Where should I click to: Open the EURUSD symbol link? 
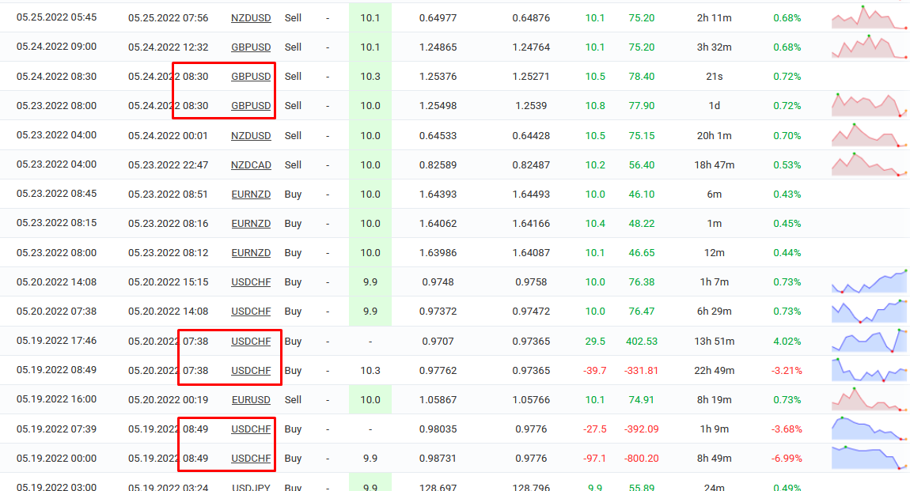pyautogui.click(x=251, y=400)
